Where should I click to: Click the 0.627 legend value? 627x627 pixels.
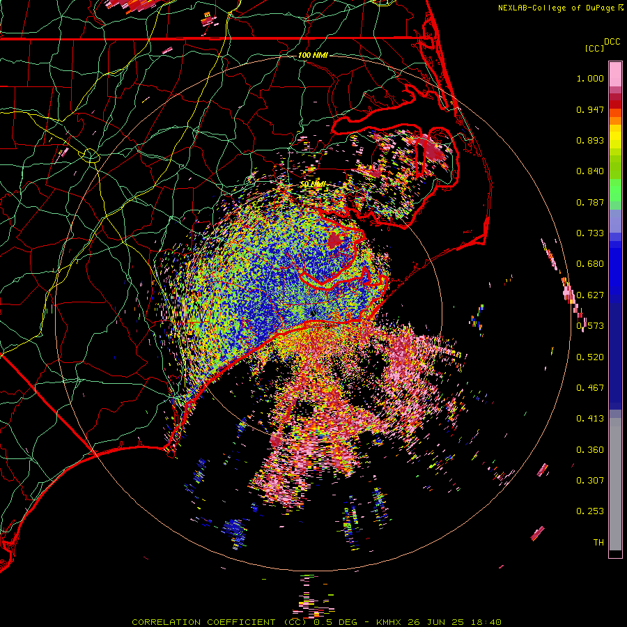(x=590, y=295)
